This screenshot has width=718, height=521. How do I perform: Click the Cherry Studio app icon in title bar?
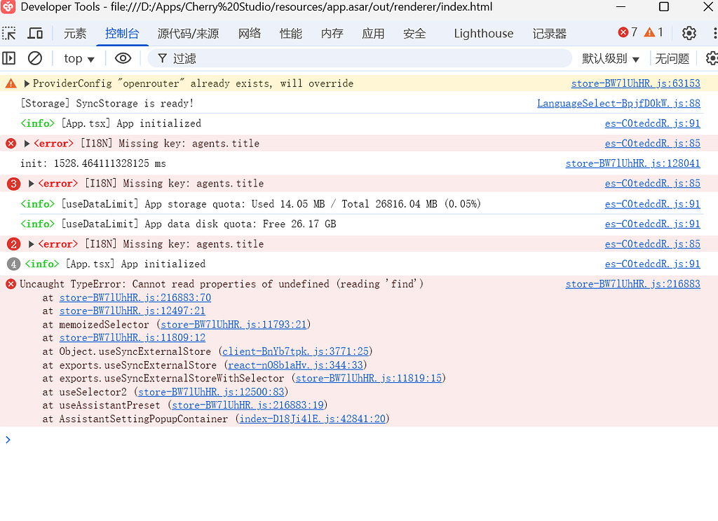(8, 6)
